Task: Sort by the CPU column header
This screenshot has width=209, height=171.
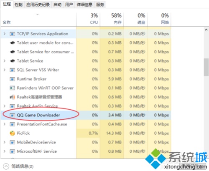Action: (x=94, y=23)
